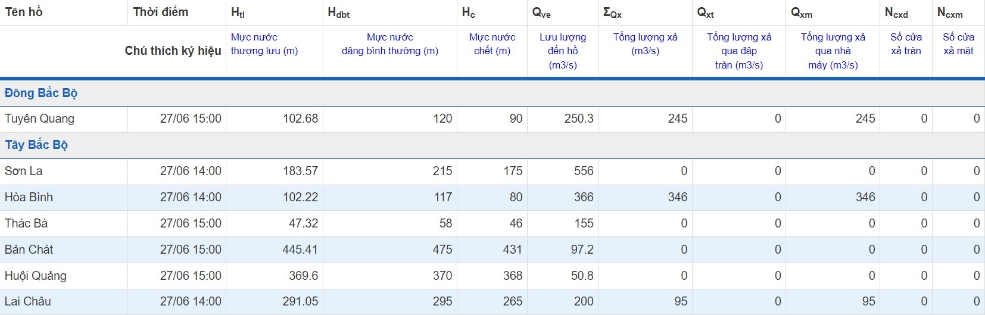Screen dimensions: 985x315
Task: Click the Số cửa xả mặt description
Action: (x=958, y=44)
